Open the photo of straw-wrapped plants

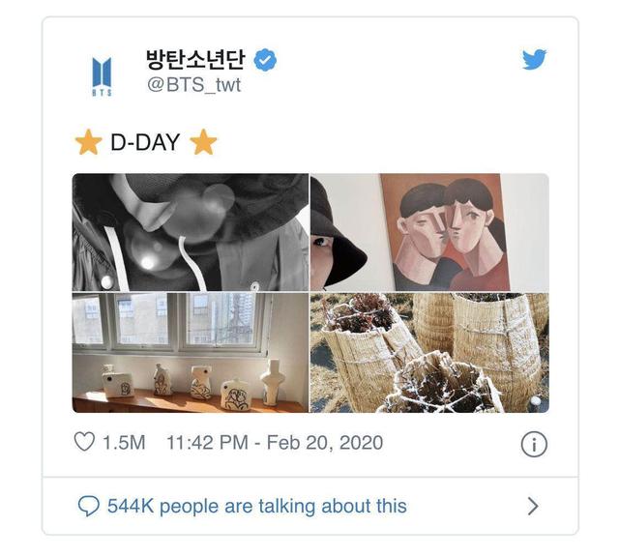[429, 353]
